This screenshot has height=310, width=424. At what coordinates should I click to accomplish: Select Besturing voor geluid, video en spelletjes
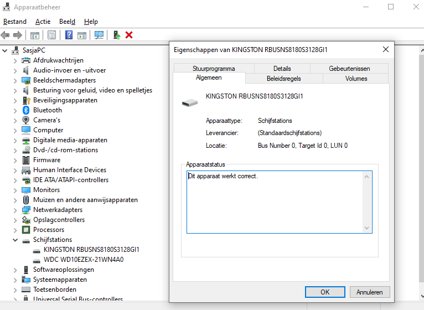tap(93, 90)
